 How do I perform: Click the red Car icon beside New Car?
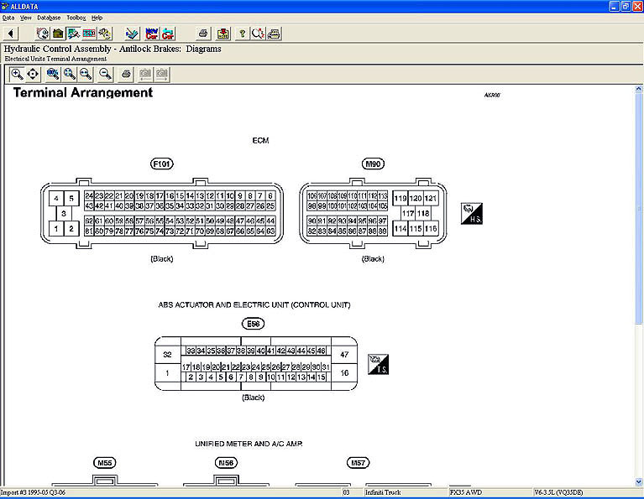click(x=168, y=34)
